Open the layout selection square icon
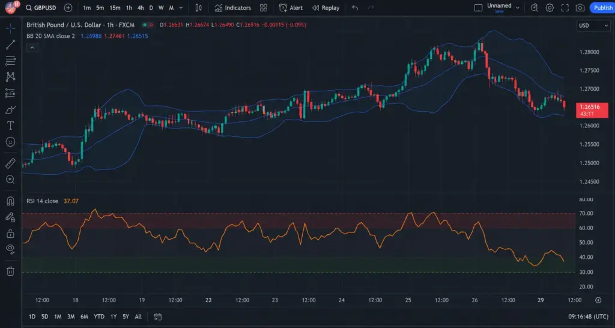 coord(478,8)
